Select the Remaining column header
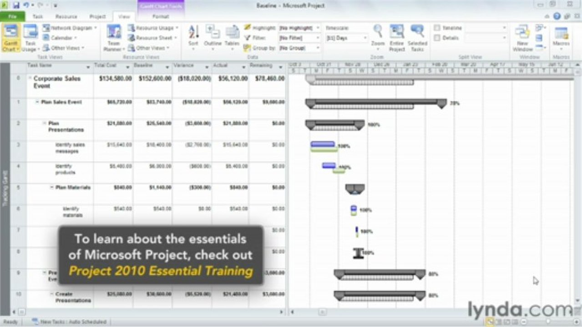 (x=267, y=67)
